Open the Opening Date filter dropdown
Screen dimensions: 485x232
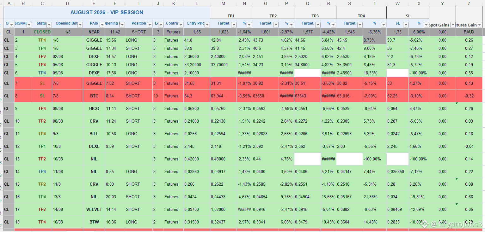pyautogui.click(x=80, y=25)
